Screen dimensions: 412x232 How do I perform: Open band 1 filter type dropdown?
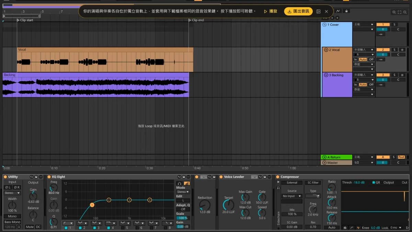68,223
